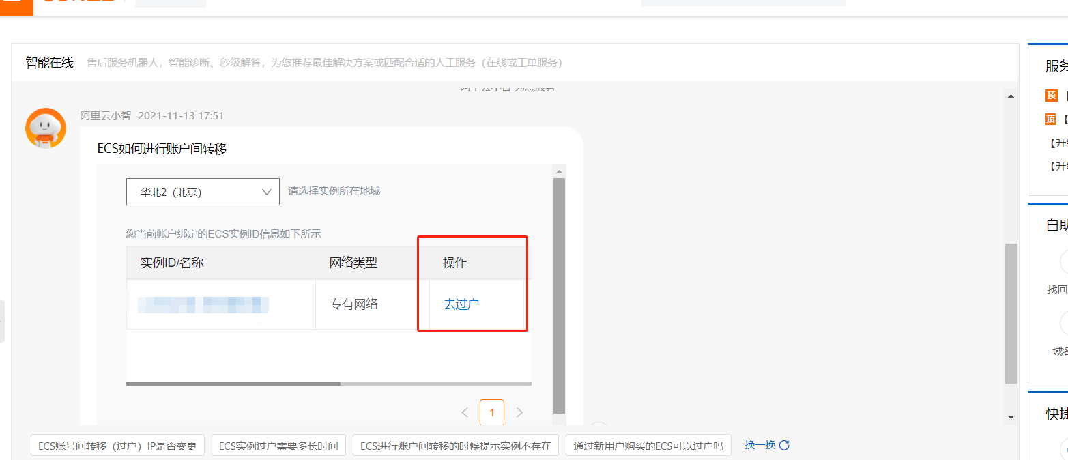Image resolution: width=1068 pixels, height=460 pixels.
Task: Click the 网络类型 column header
Action: click(x=353, y=263)
